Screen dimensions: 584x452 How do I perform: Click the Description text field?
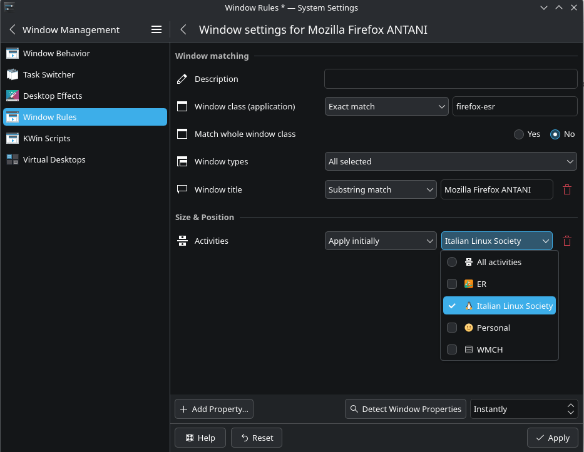tap(450, 79)
